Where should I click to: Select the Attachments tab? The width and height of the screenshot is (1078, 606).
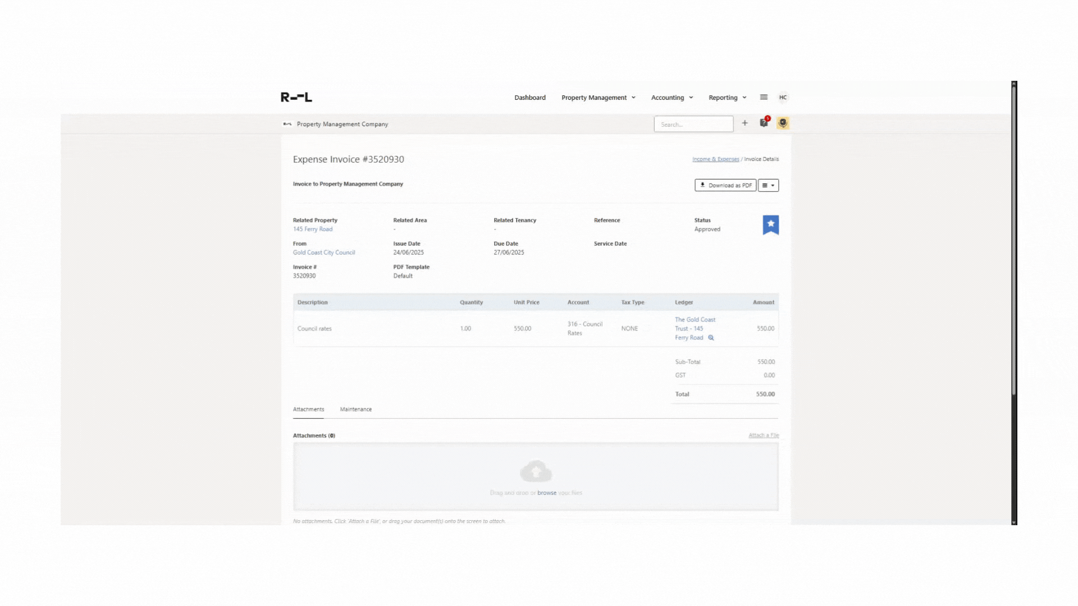point(308,409)
